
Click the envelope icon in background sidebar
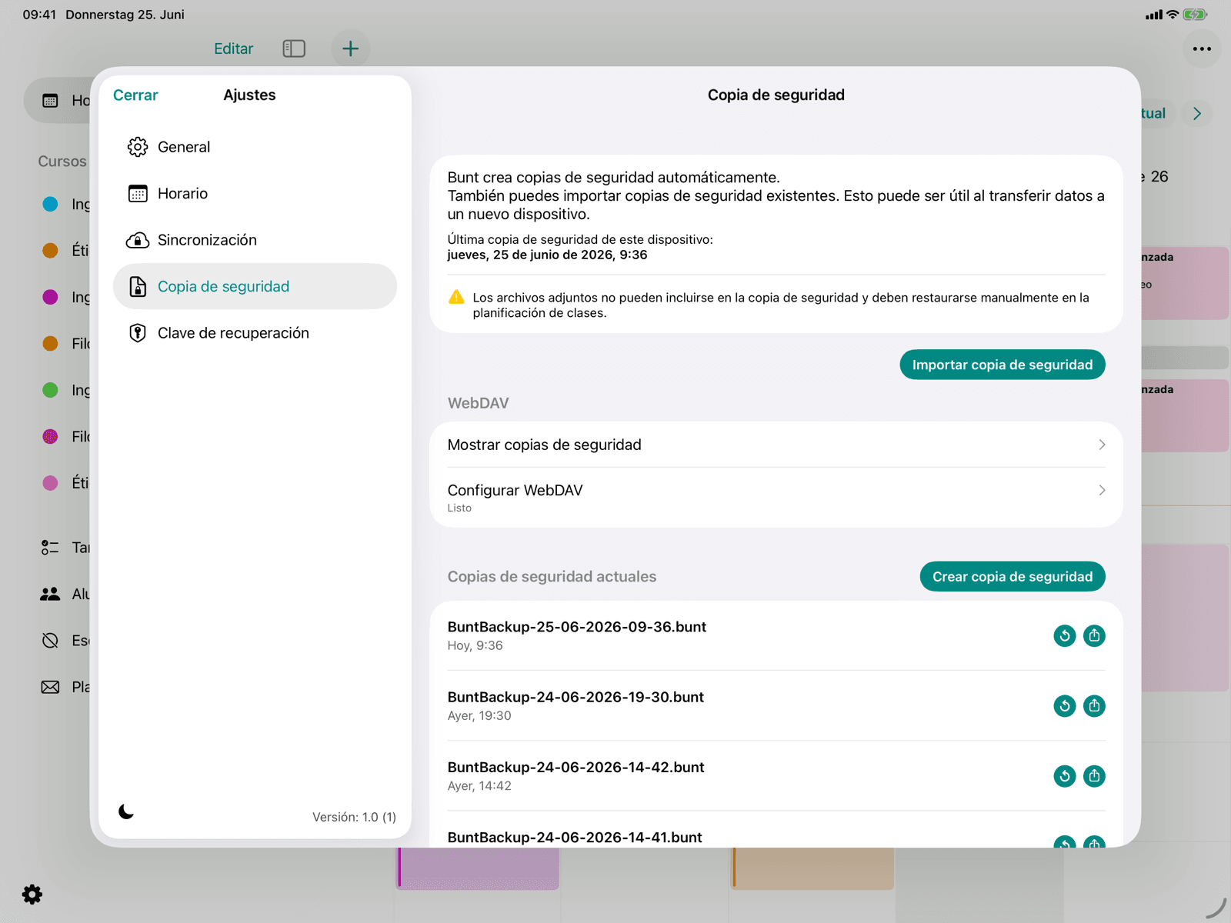pos(50,687)
